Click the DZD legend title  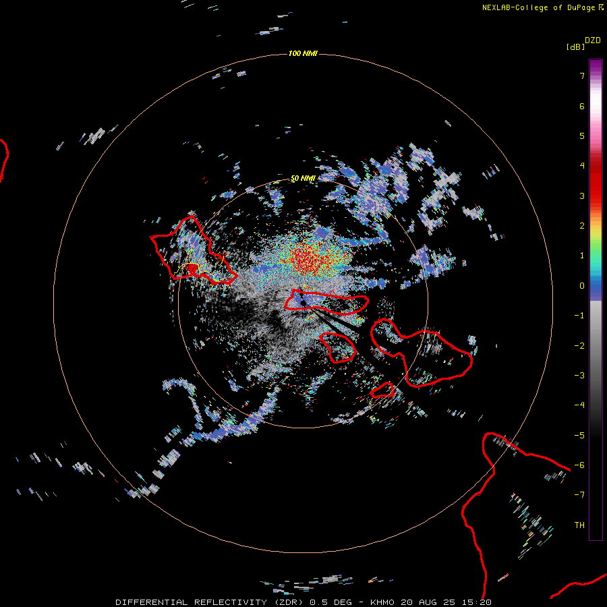[x=592, y=40]
